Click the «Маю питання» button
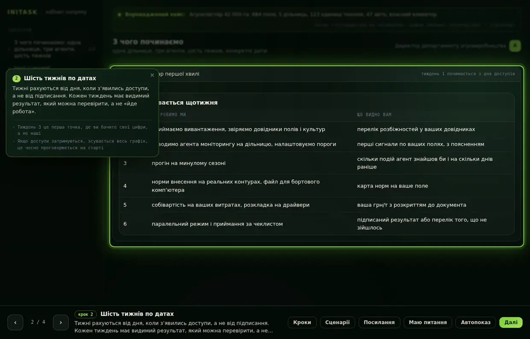Screen dimensions: 530x339 (x=428, y=322)
